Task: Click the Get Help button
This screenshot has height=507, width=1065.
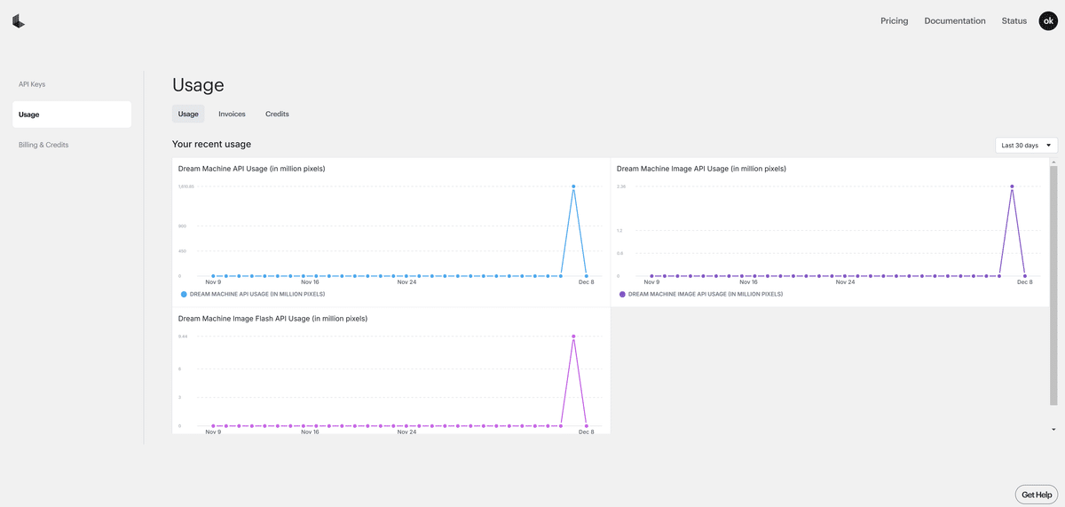Action: pyautogui.click(x=1037, y=495)
